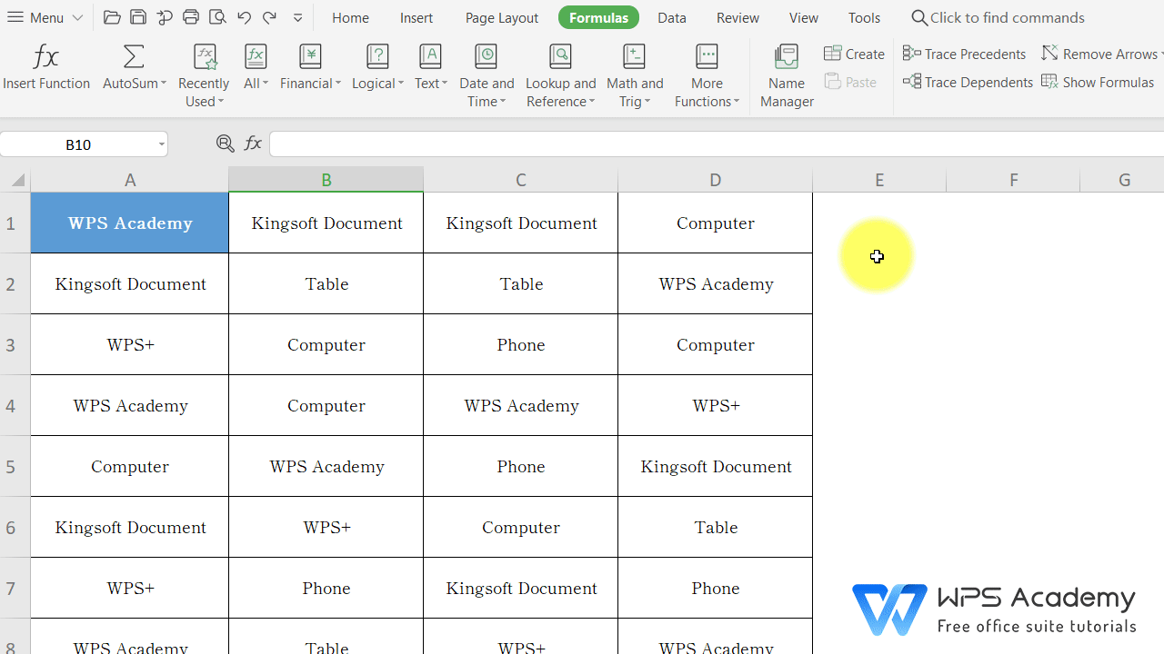Image resolution: width=1164 pixels, height=654 pixels.
Task: Click the Undo icon
Action: click(x=243, y=17)
